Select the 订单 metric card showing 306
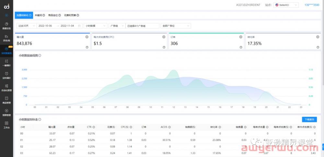 click(x=206, y=41)
